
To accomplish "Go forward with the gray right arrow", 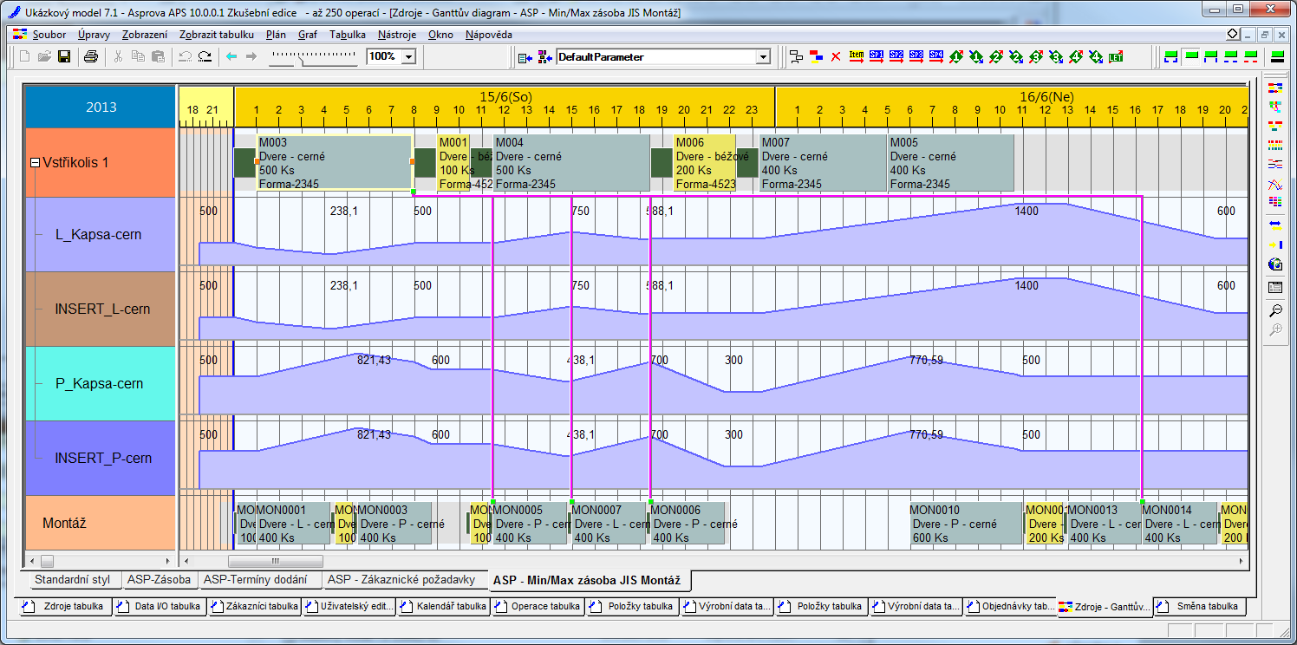I will (x=251, y=56).
